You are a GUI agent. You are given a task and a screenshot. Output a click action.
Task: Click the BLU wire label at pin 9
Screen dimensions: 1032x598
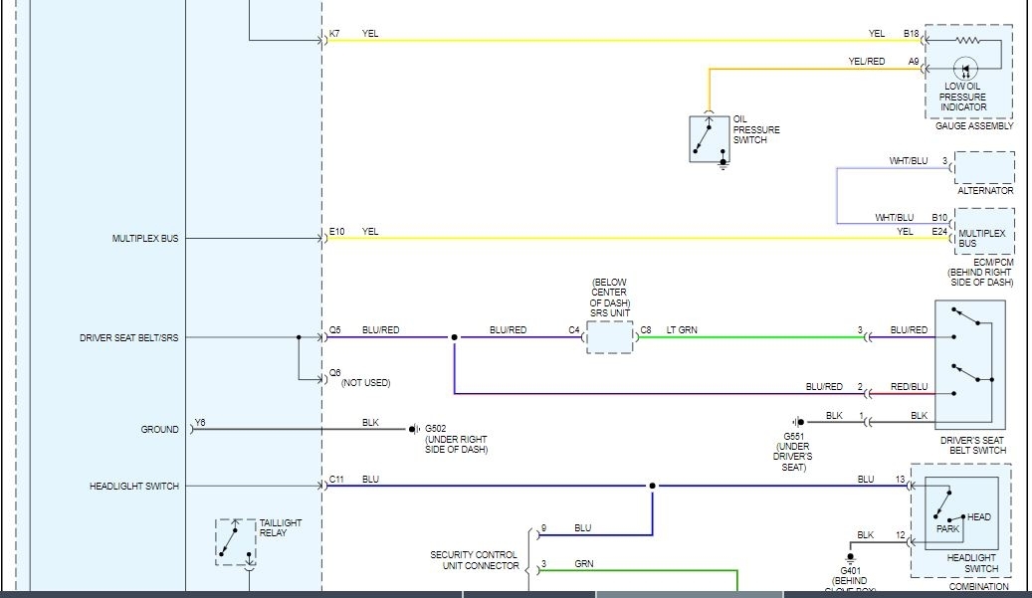click(x=582, y=528)
